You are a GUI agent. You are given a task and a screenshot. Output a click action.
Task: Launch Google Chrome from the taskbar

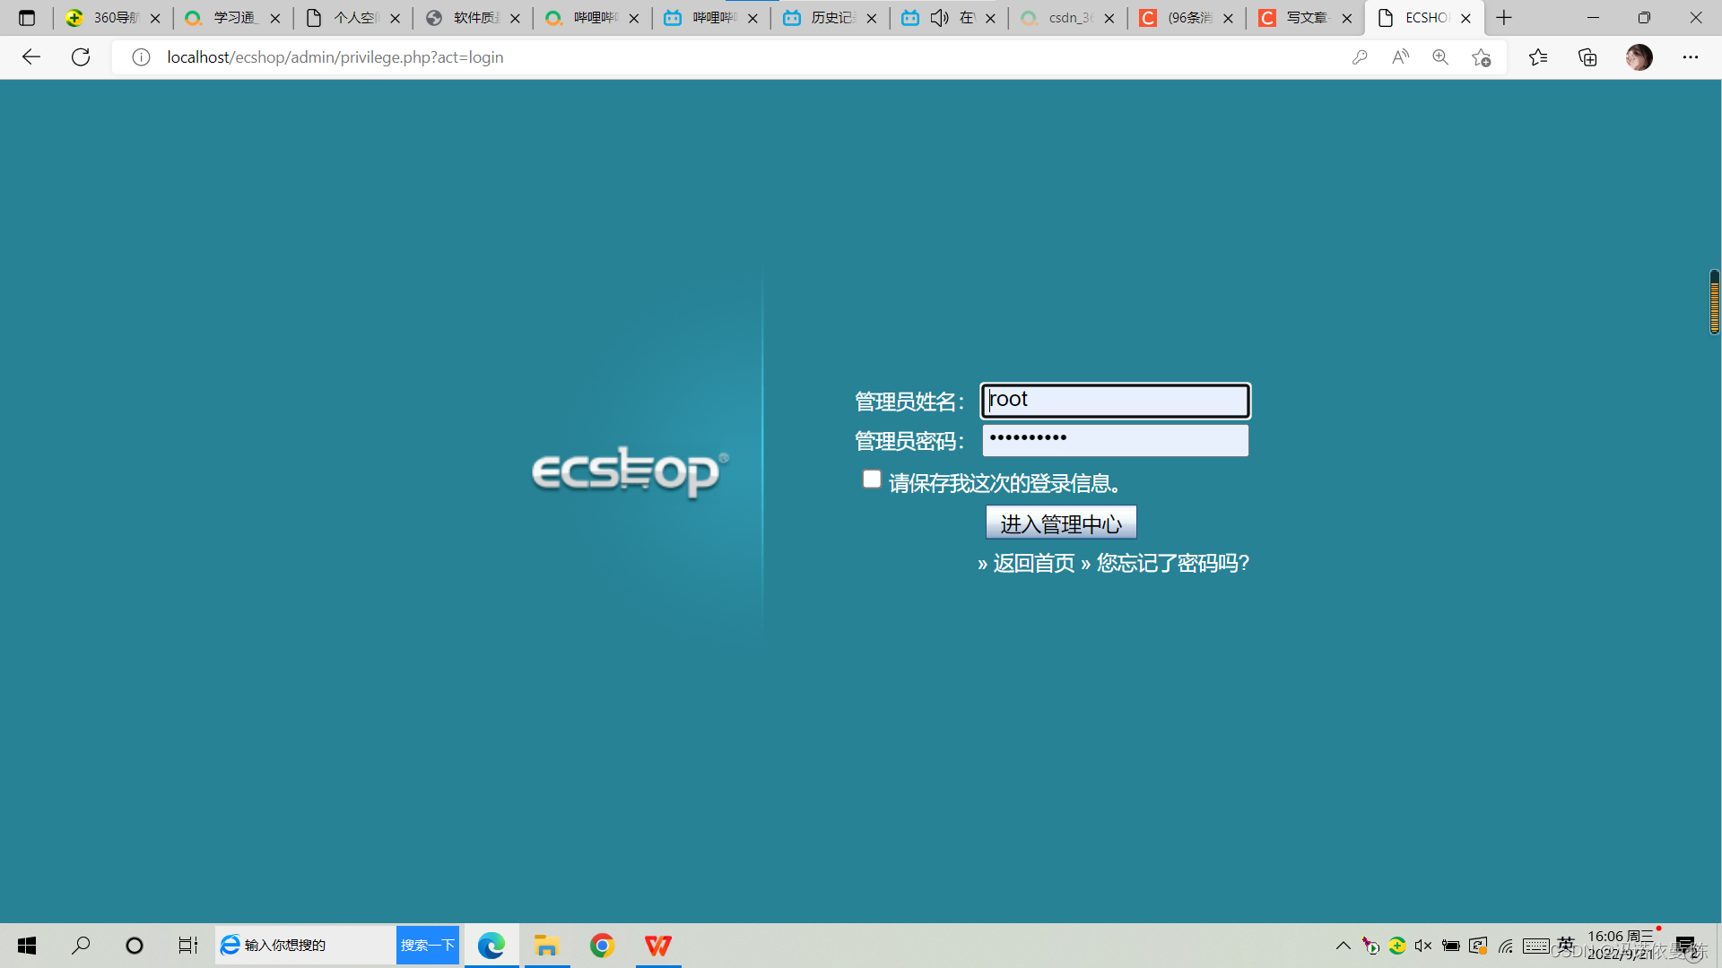[602, 945]
